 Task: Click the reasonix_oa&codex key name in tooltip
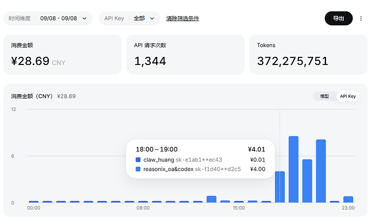[x=169, y=169]
